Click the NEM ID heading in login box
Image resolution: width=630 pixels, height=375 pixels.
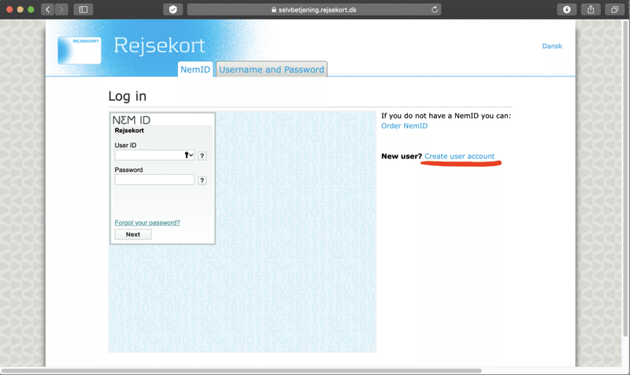[132, 120]
